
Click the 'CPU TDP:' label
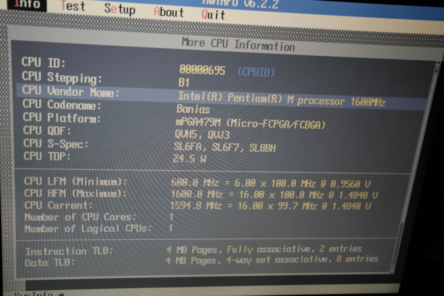(47, 156)
